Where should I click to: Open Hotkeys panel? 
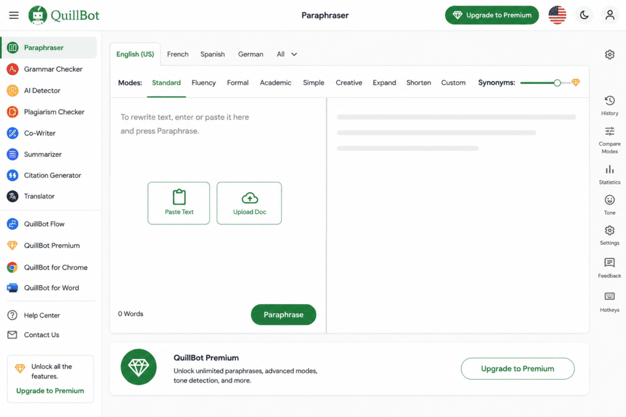609,302
